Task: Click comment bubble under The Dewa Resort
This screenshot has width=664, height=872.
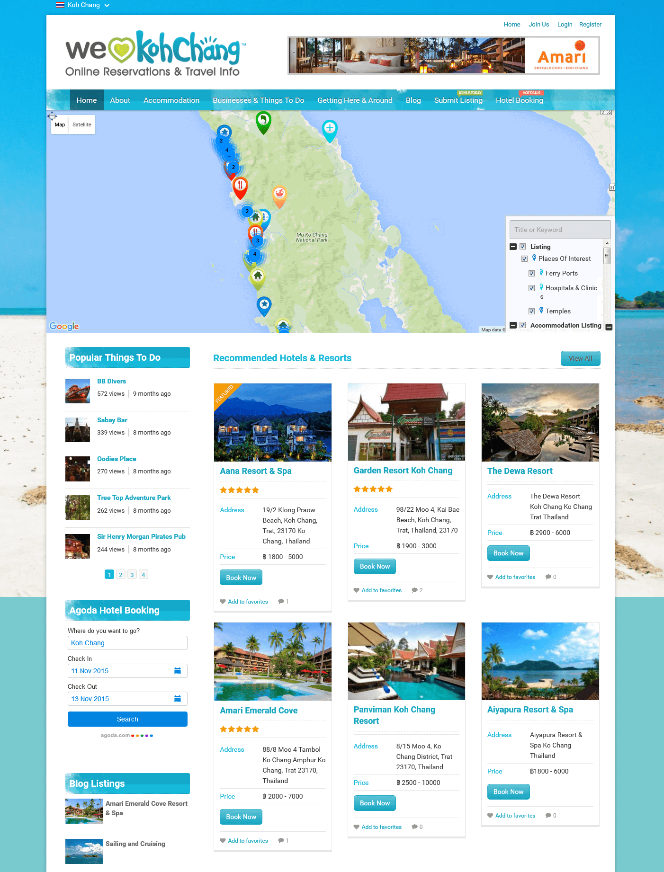Action: [548, 577]
